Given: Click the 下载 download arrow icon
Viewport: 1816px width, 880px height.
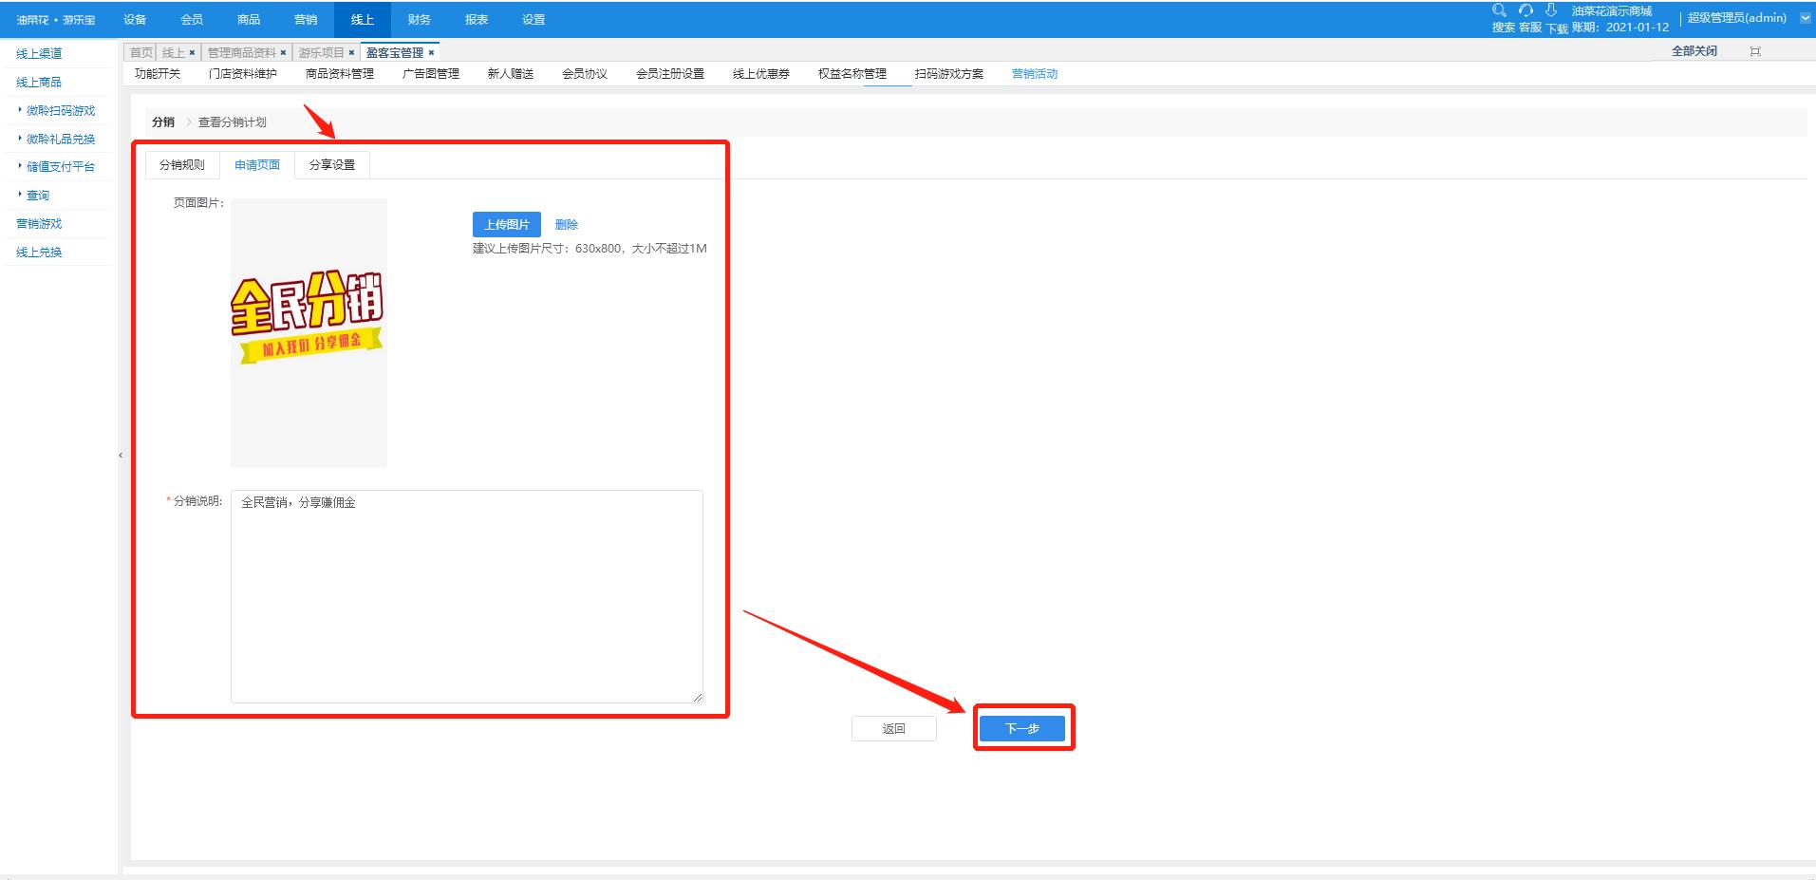Looking at the screenshot, I should pos(1551,10).
